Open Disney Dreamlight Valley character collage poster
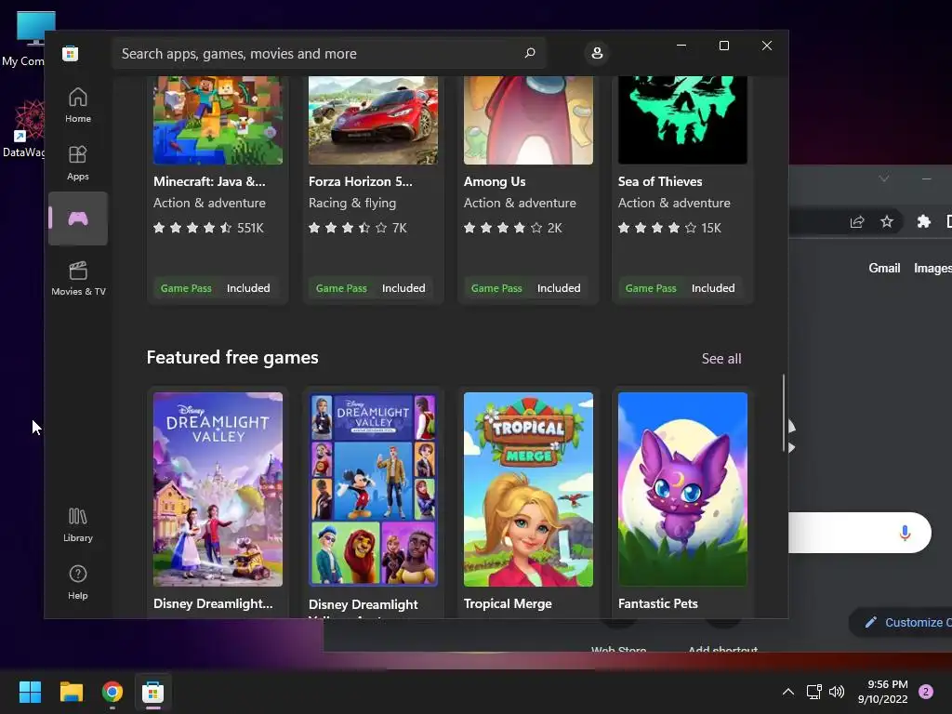This screenshot has width=952, height=714. click(x=373, y=489)
